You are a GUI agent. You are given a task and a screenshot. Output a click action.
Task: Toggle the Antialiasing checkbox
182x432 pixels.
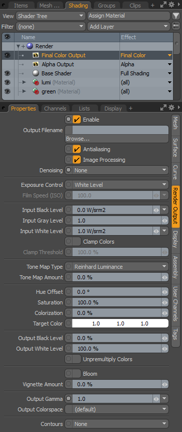click(x=77, y=149)
